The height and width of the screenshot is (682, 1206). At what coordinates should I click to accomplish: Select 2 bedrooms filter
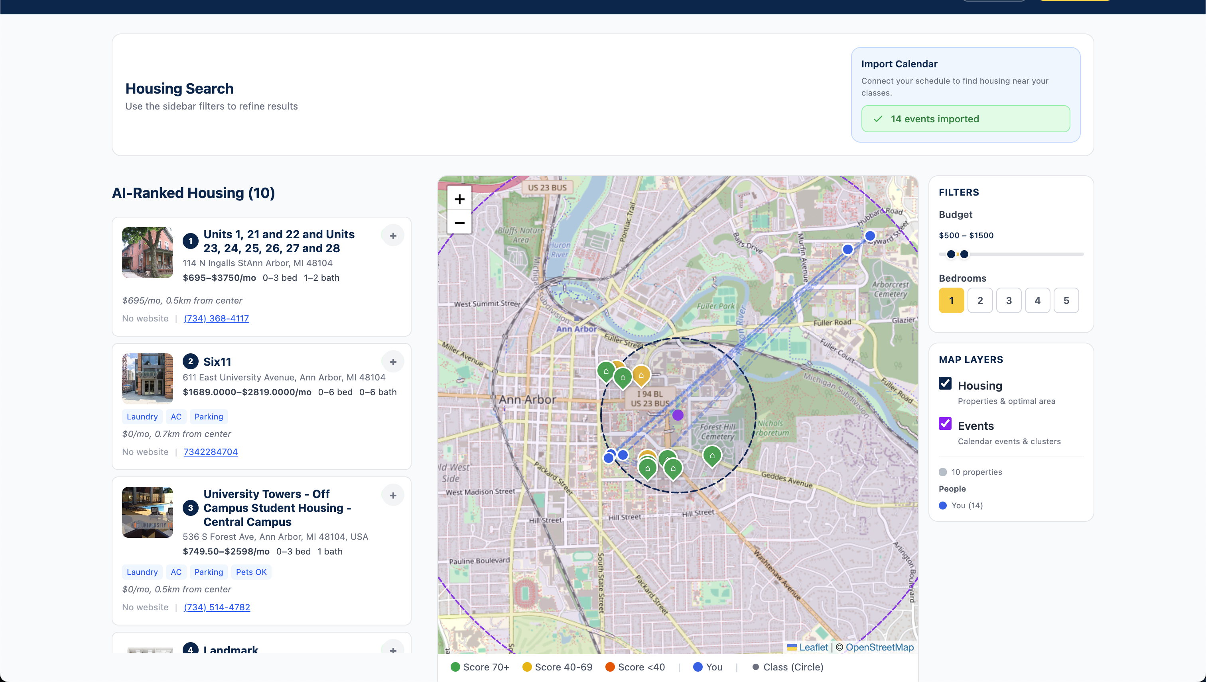pos(980,301)
